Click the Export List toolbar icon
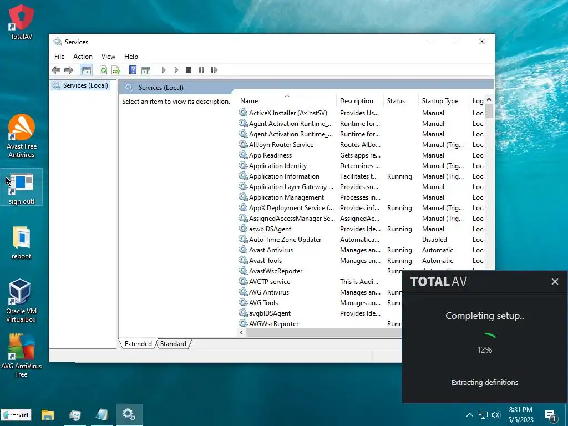The width and height of the screenshot is (568, 426). pos(115,70)
